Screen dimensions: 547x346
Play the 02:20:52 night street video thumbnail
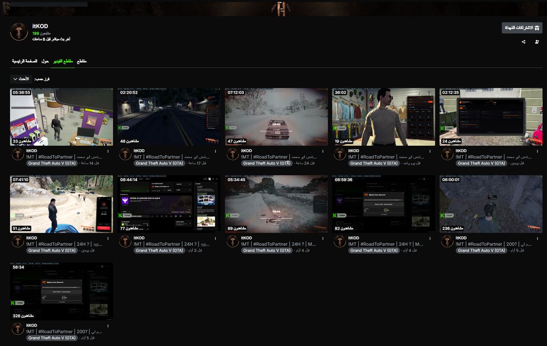coord(169,117)
